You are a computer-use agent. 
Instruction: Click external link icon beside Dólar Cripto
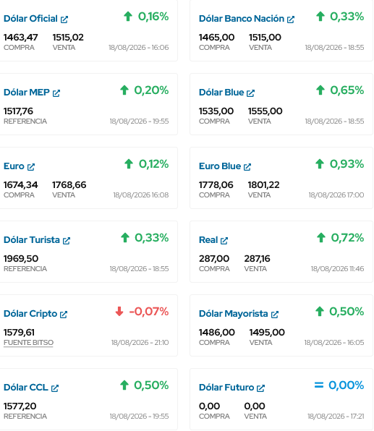point(64,314)
